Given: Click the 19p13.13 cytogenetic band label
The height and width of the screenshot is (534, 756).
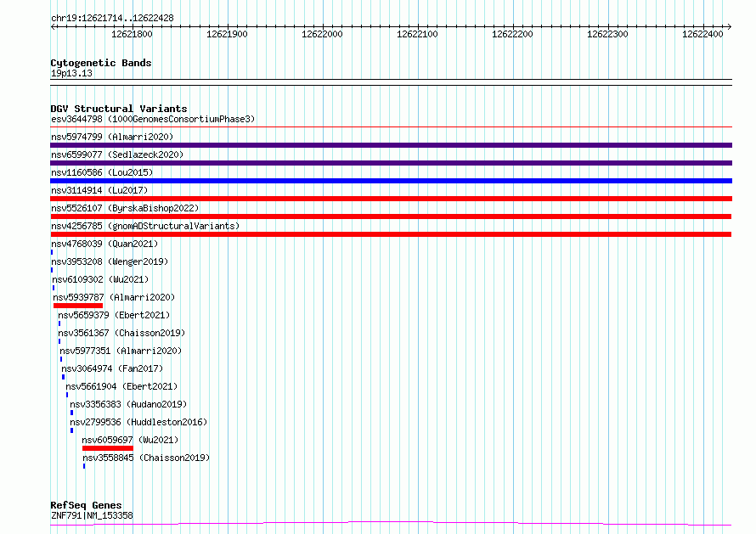Looking at the screenshot, I should click(71, 73).
